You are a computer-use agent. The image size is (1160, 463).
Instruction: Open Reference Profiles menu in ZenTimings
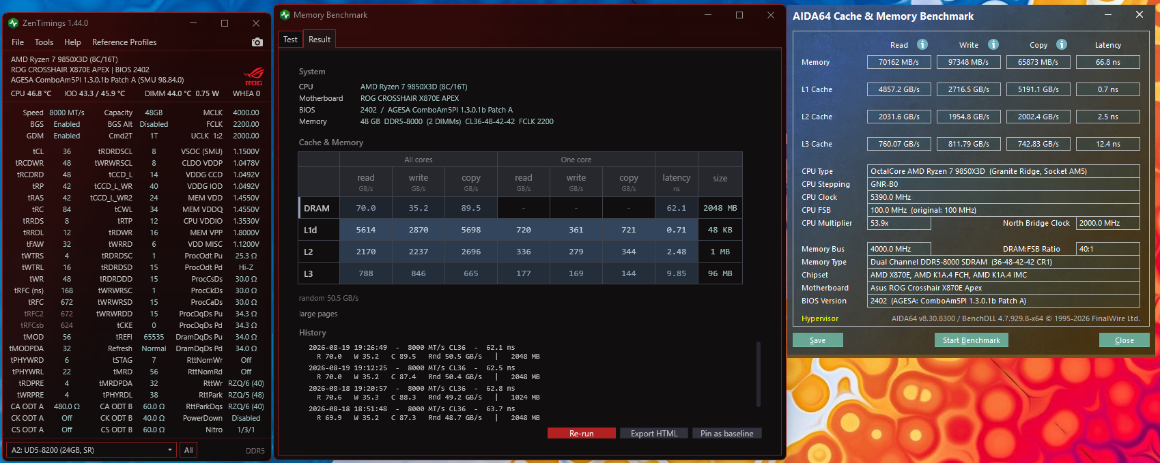point(124,42)
